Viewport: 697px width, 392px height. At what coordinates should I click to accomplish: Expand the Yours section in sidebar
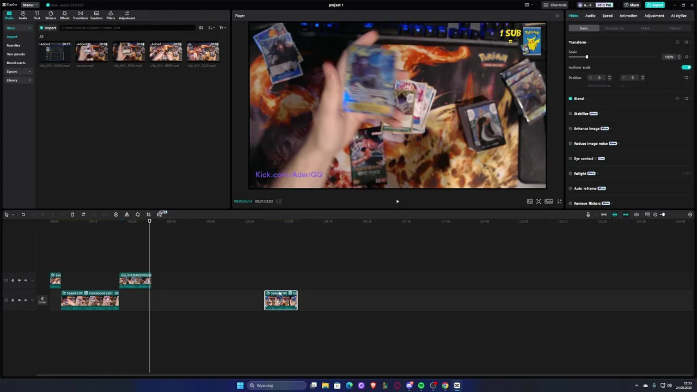(18, 28)
